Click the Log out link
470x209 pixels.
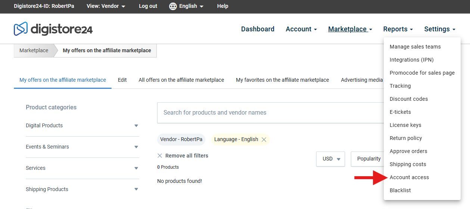click(148, 6)
